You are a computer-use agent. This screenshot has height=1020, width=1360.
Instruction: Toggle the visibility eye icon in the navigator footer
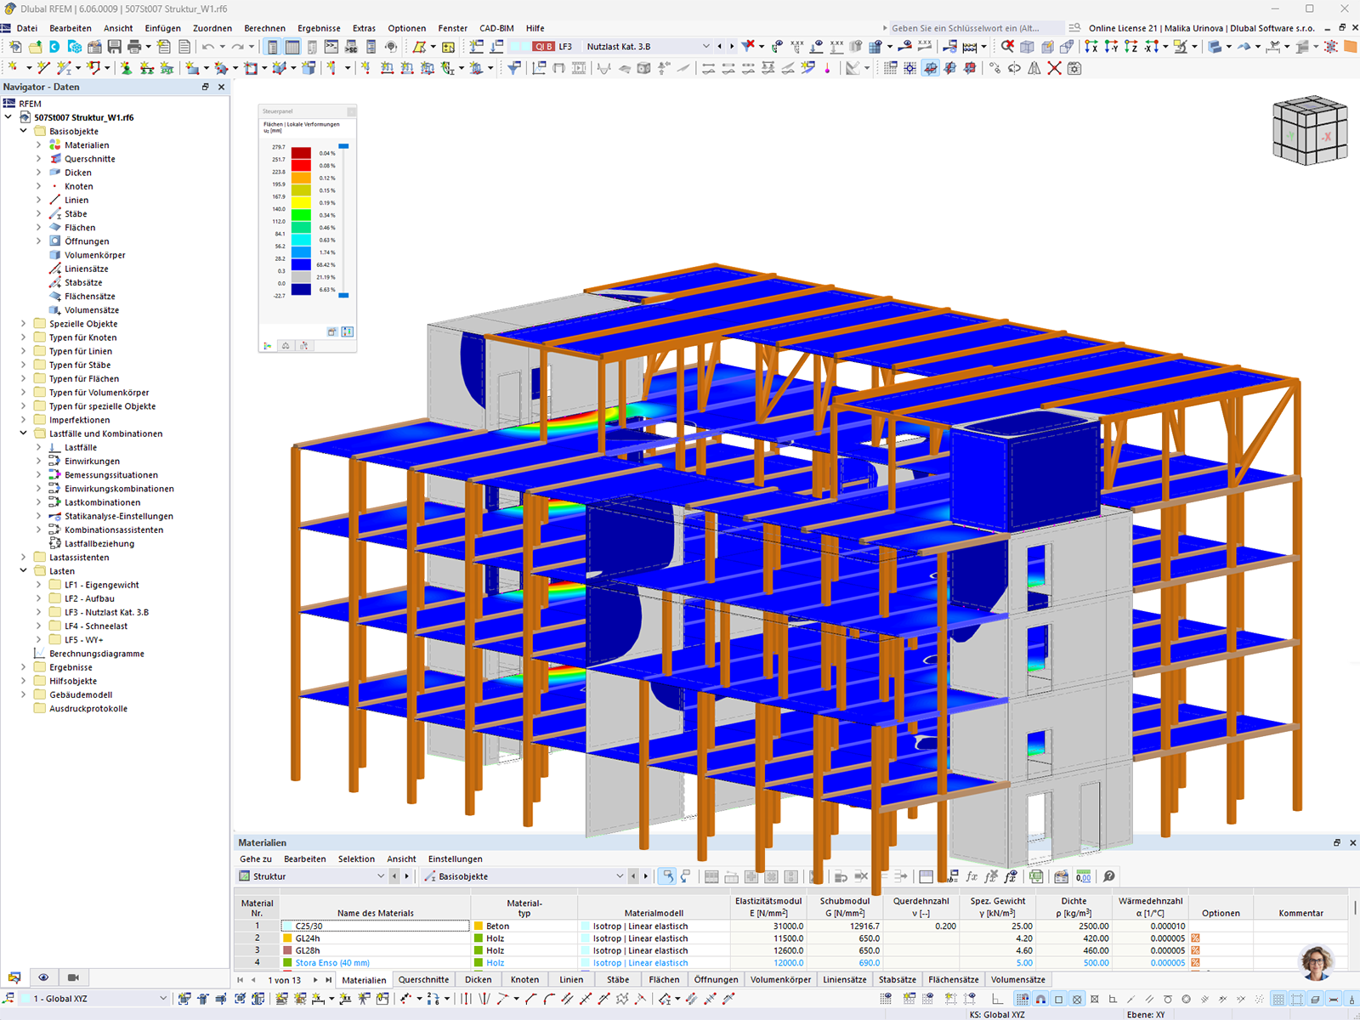pyautogui.click(x=44, y=977)
